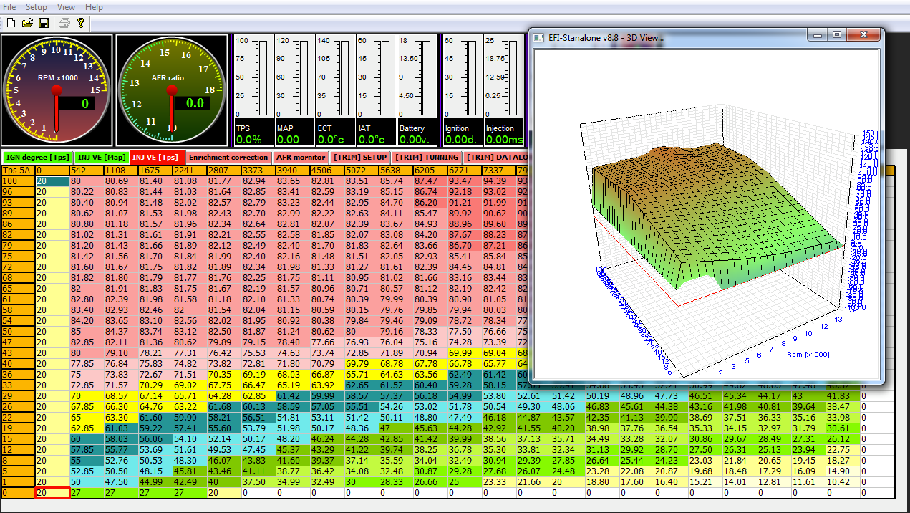Open the [TRIM] SETUP tab
910x513 pixels.
[360, 157]
